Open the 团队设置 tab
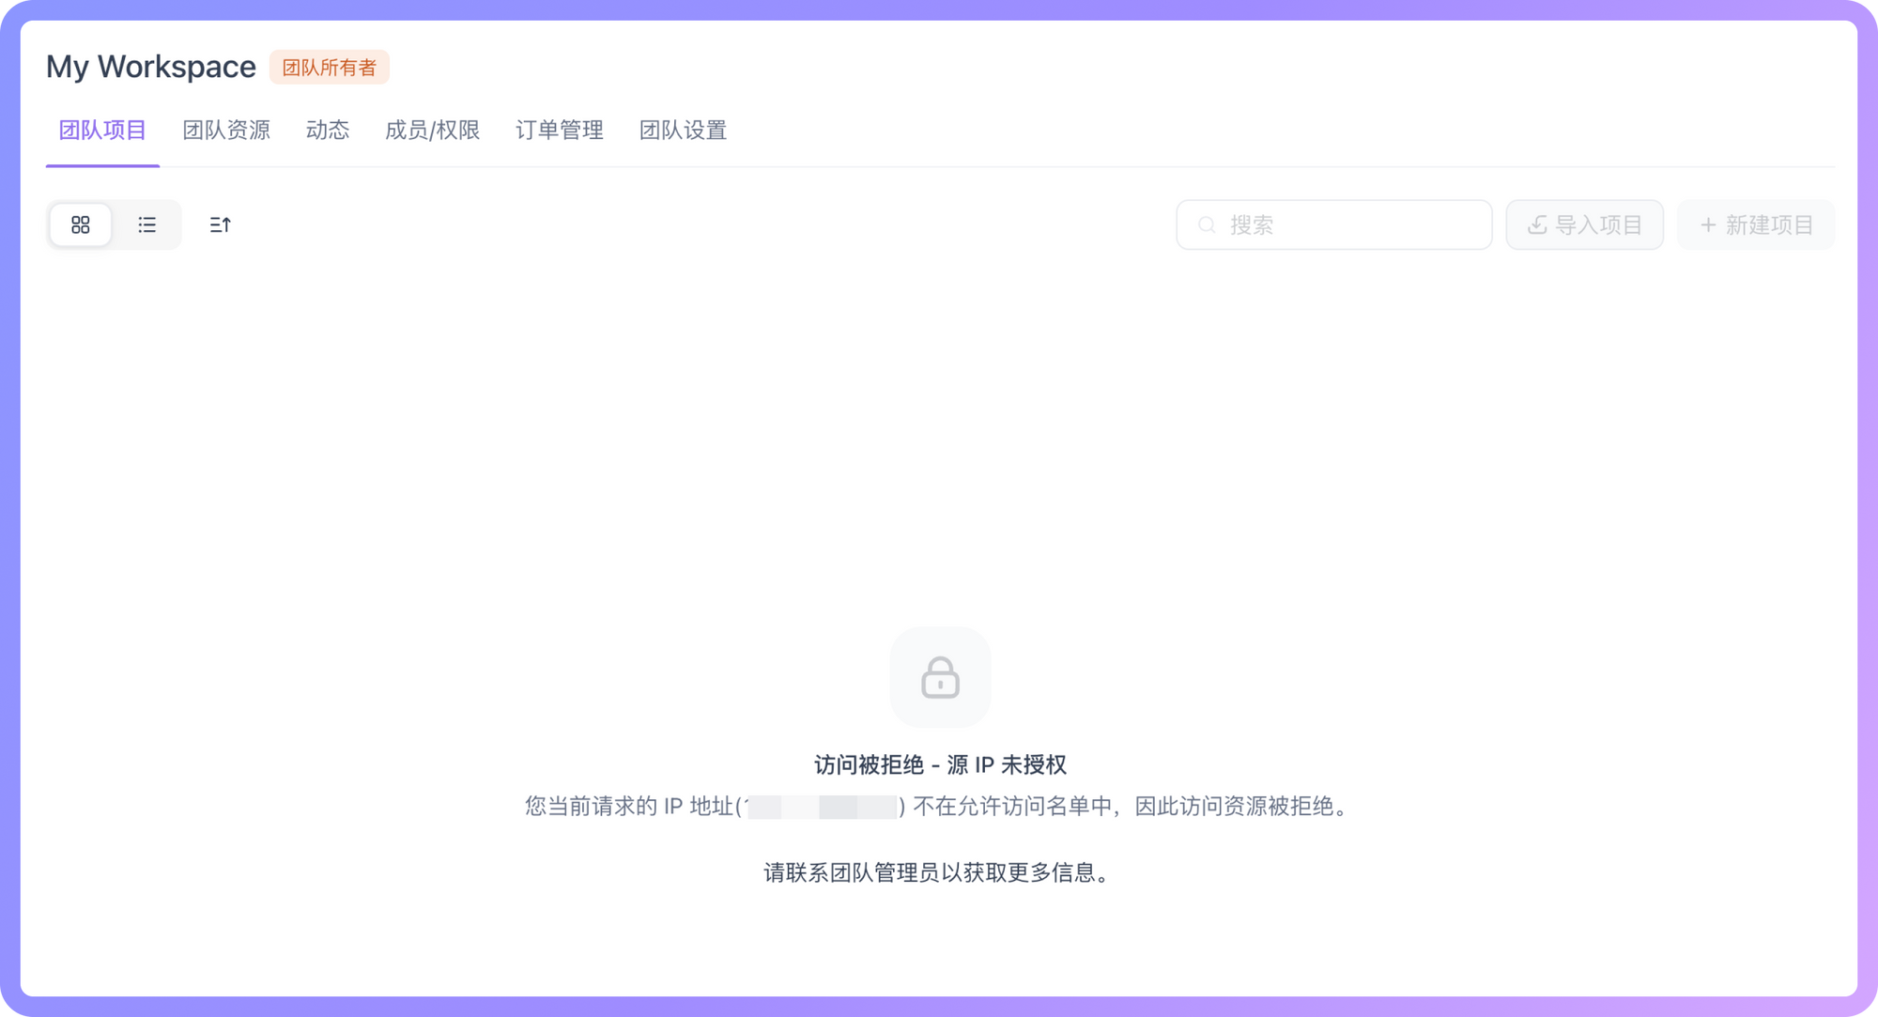 click(x=684, y=131)
